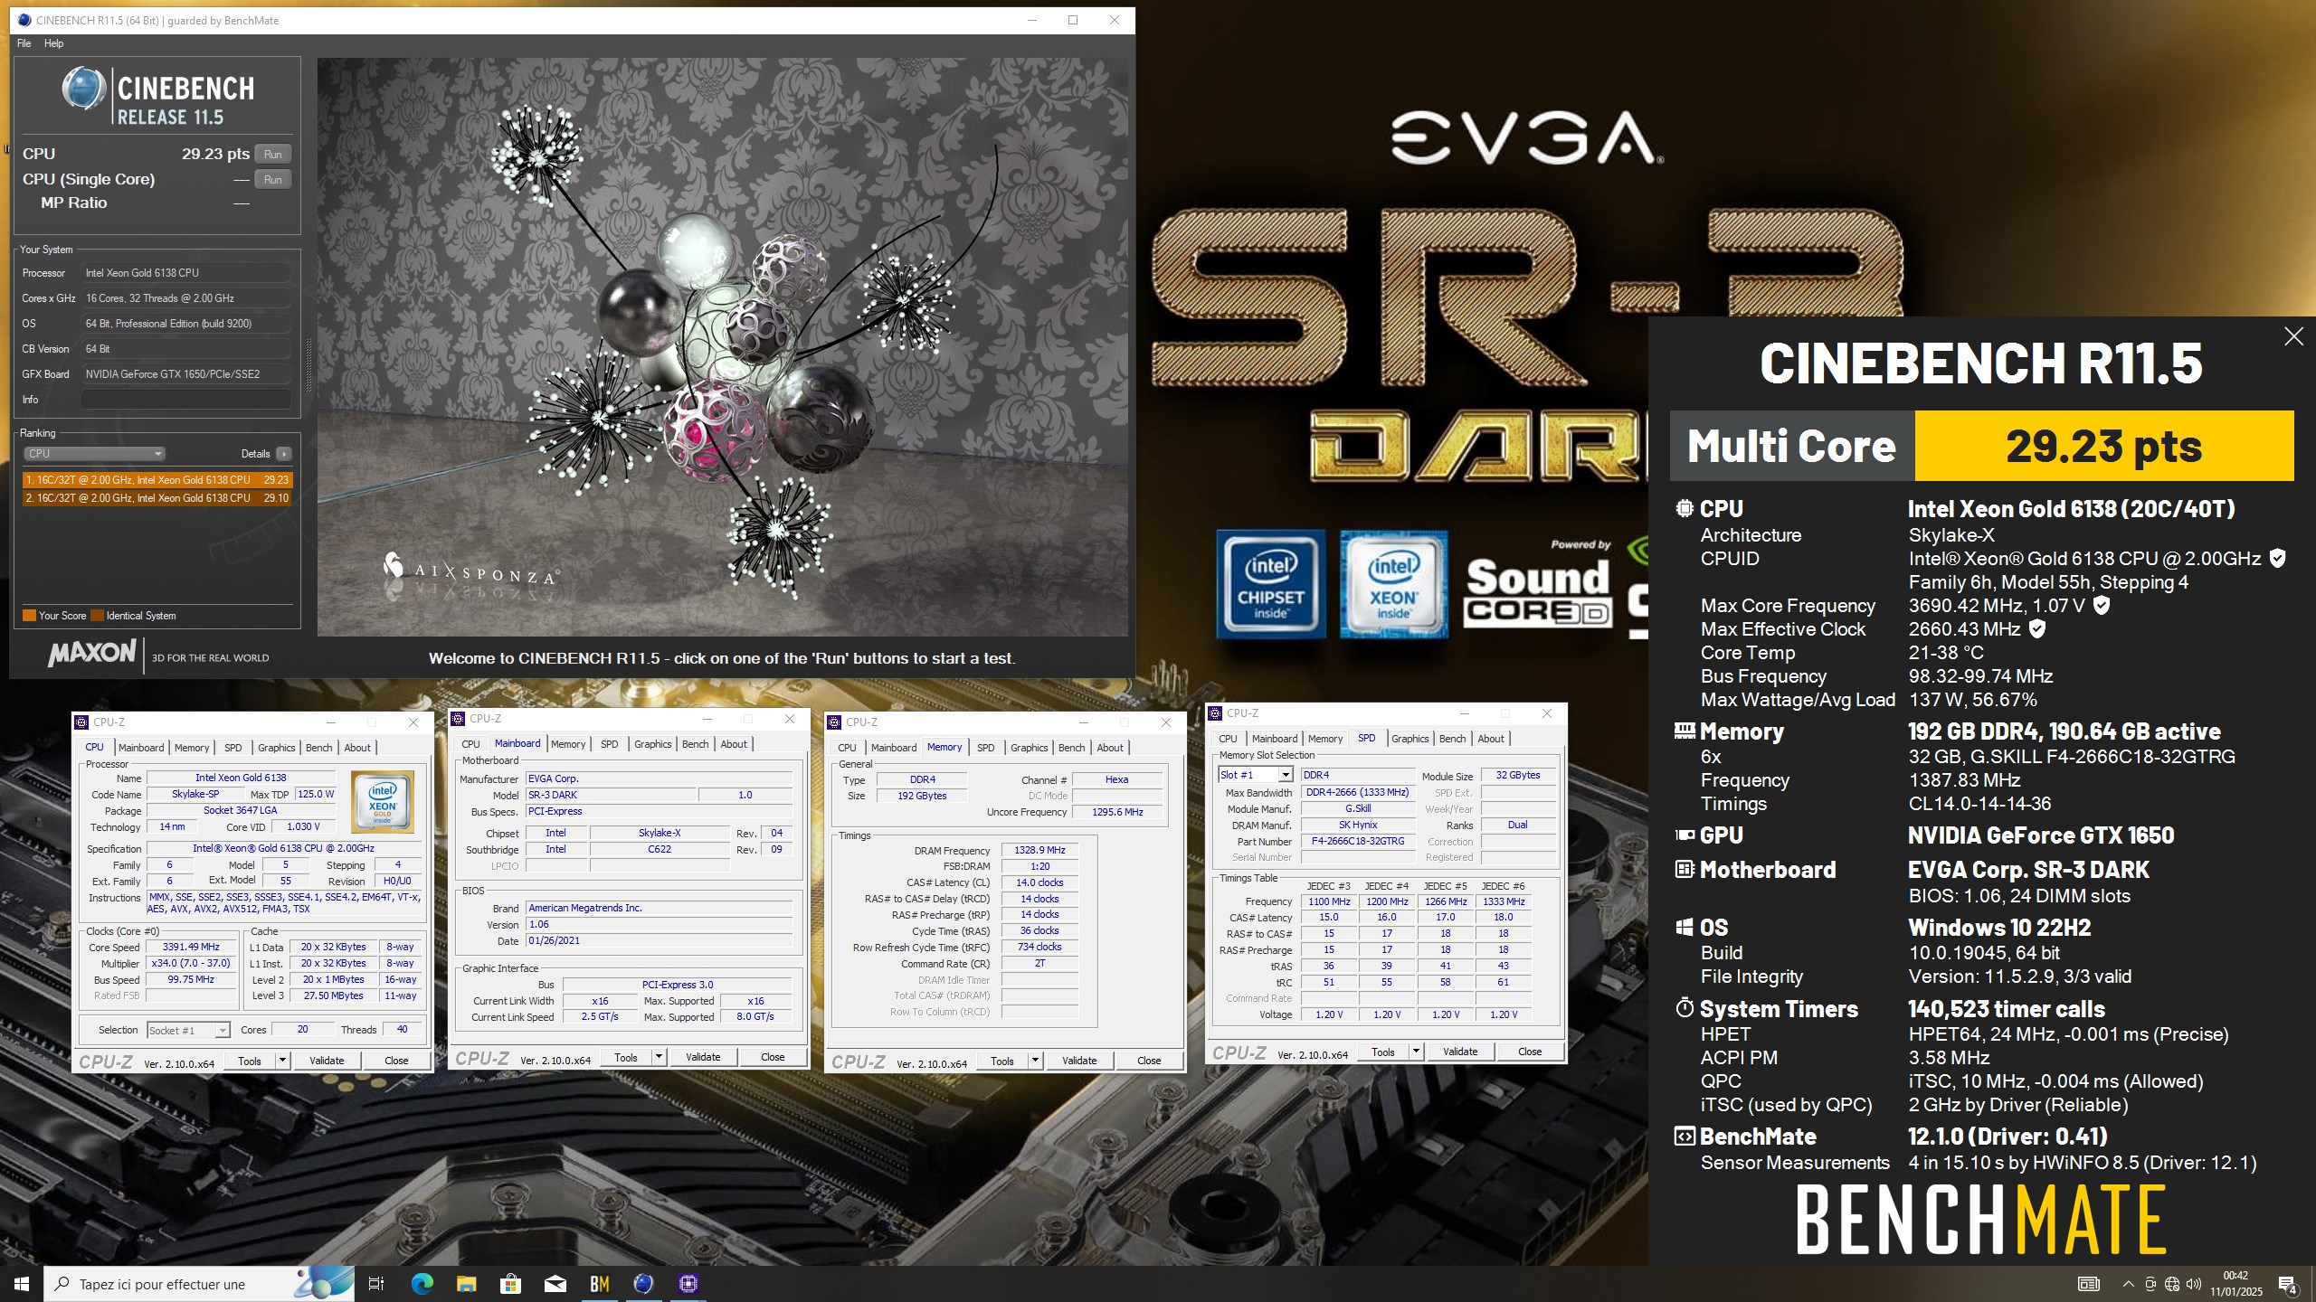Screen dimensions: 2316x1302
Task: Close the BenchMate result panel with the X
Action: pos(2293,336)
